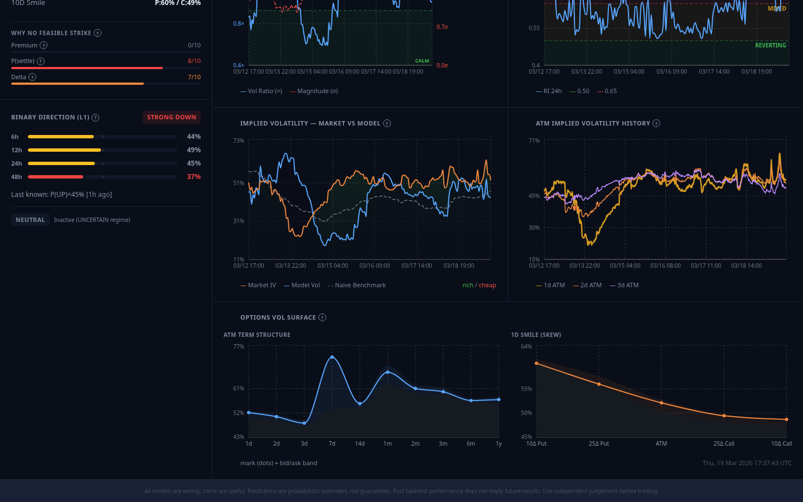Click the STRONG DOWN badge
803x502 pixels.
(x=171, y=117)
